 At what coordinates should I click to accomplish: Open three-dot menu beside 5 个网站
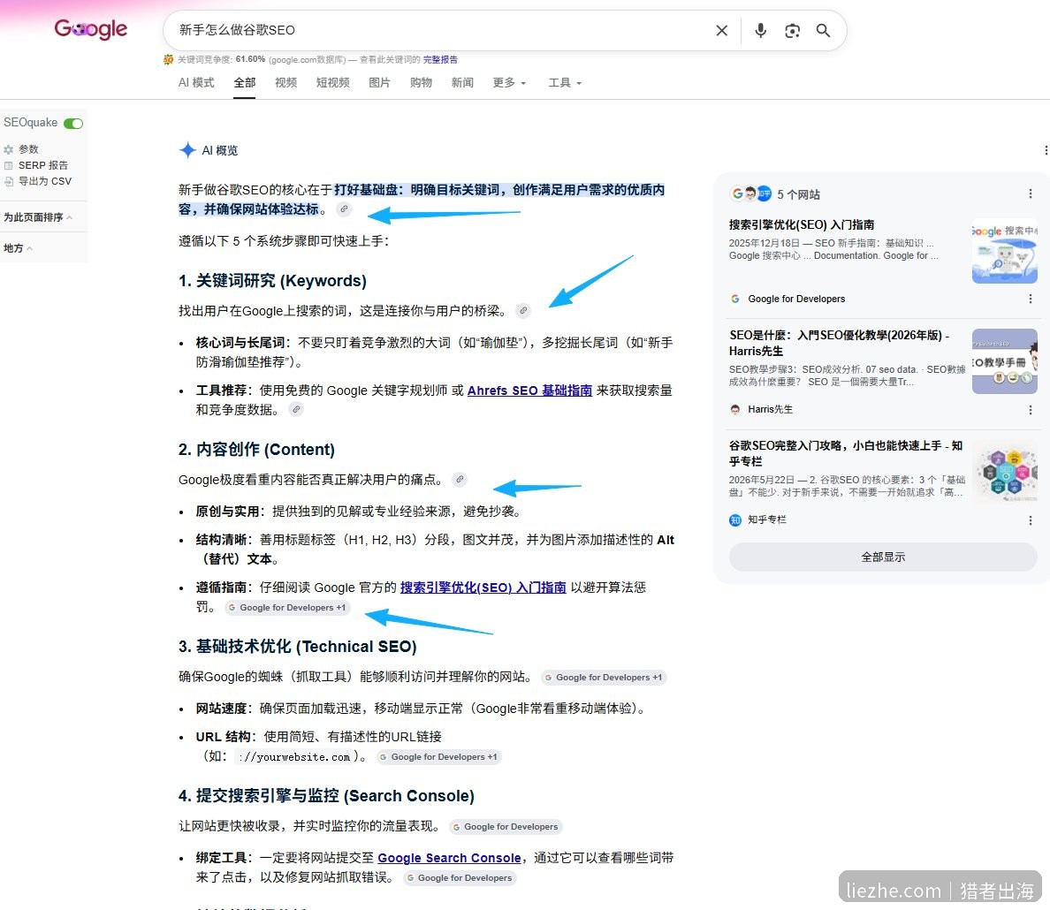click(1030, 194)
